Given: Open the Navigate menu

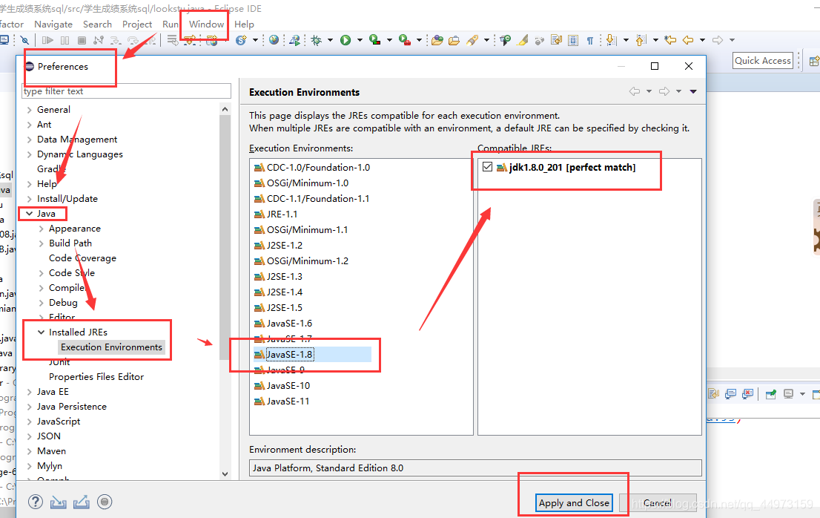Looking at the screenshot, I should 53,24.
